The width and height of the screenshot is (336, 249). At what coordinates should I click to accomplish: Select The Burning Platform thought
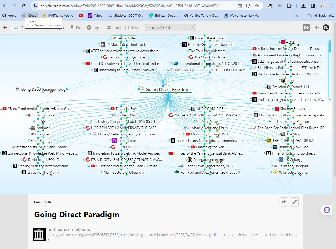[x=293, y=121]
